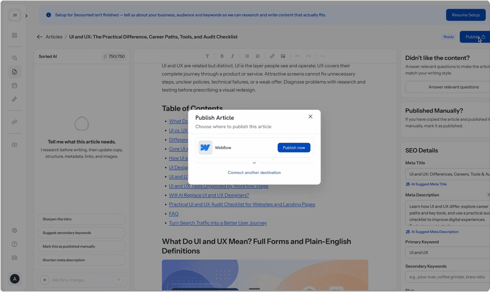Open the text style T icon
Image resolution: width=490 pixels, height=292 pixels.
[x=207, y=56]
